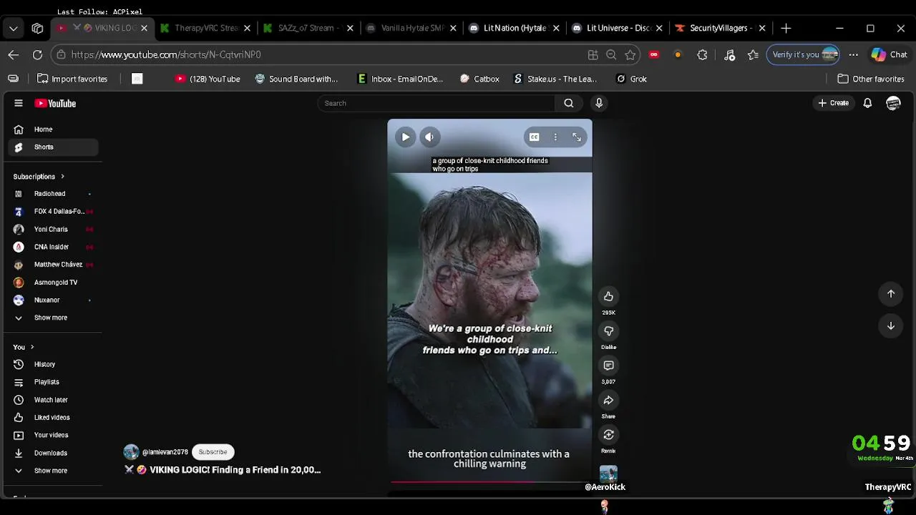Viewport: 916px width, 515px height.
Task: Open the Radiohead subscription
Action: coord(53,194)
